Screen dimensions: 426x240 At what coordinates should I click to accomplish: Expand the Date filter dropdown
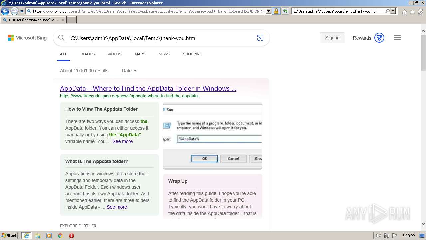(129, 71)
